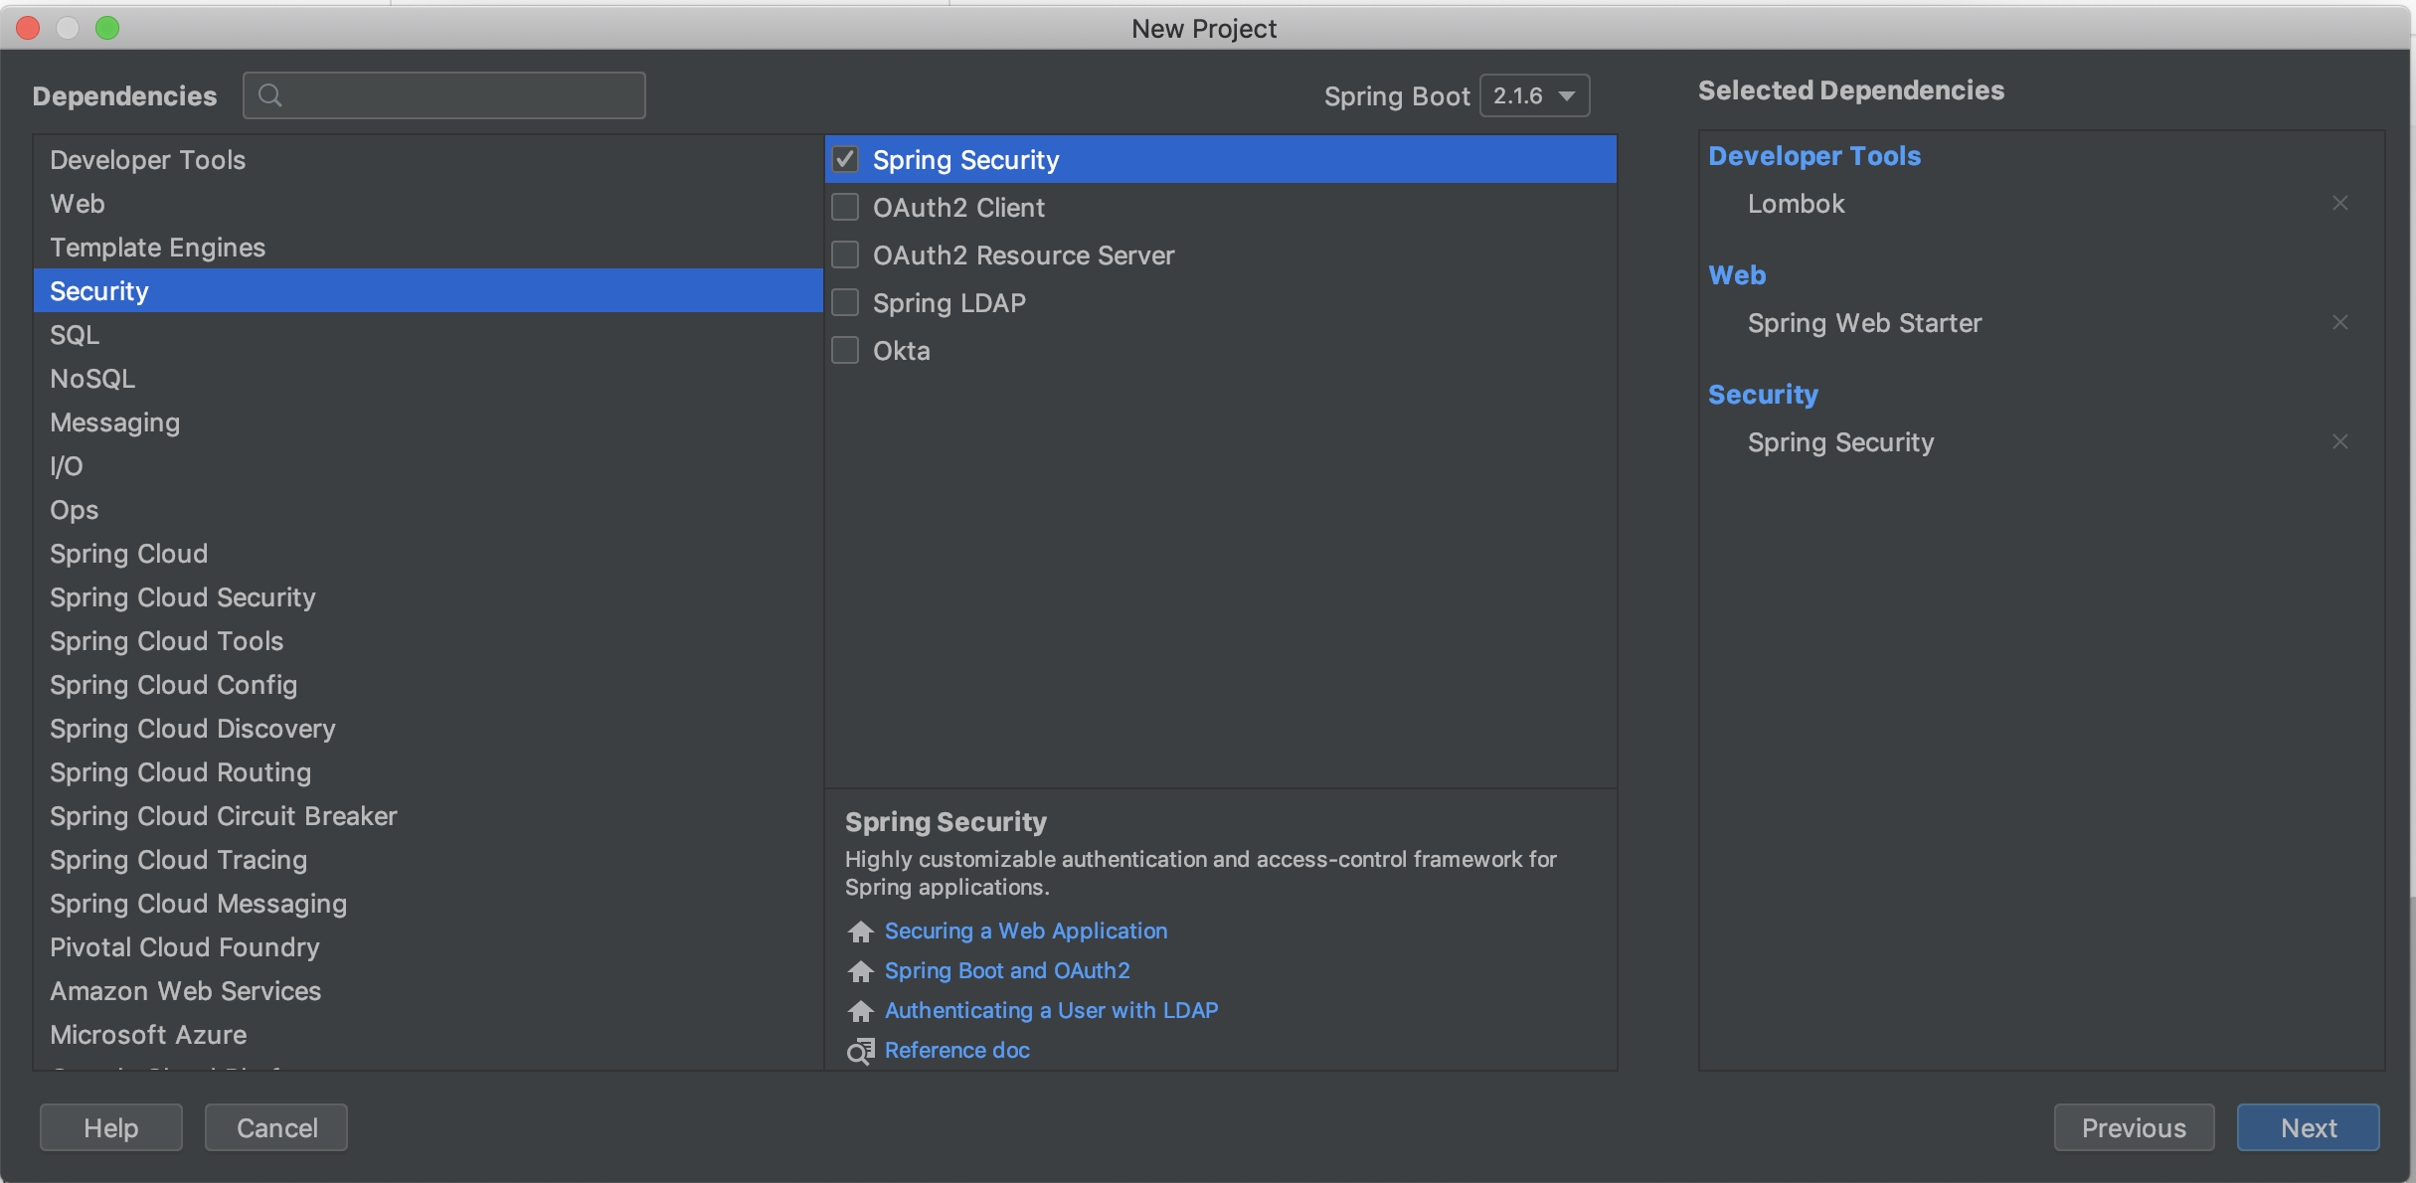The width and height of the screenshot is (2416, 1183).
Task: Click the Security heading in Selected Dependencies
Action: coord(1763,395)
